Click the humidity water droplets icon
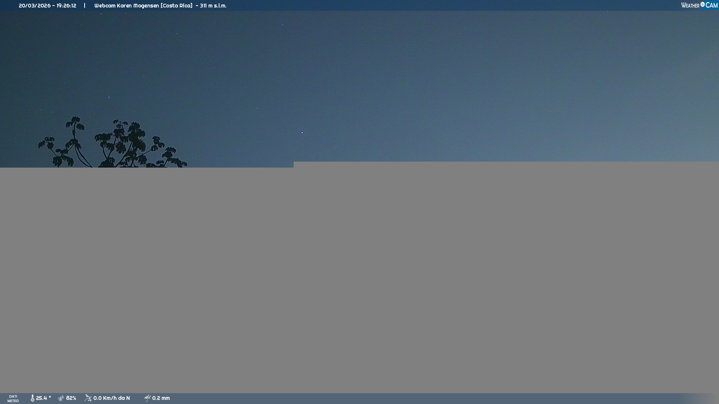 (61, 398)
